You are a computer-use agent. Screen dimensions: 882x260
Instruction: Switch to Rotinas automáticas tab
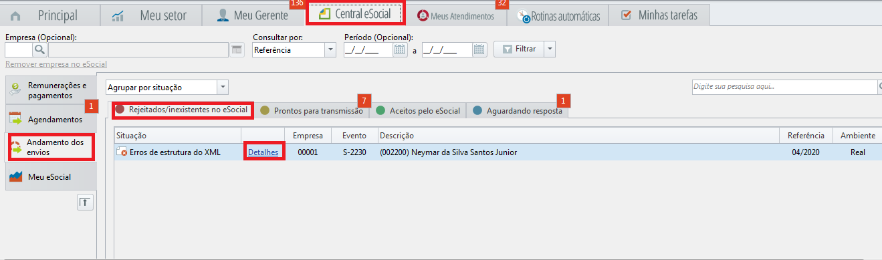[558, 15]
